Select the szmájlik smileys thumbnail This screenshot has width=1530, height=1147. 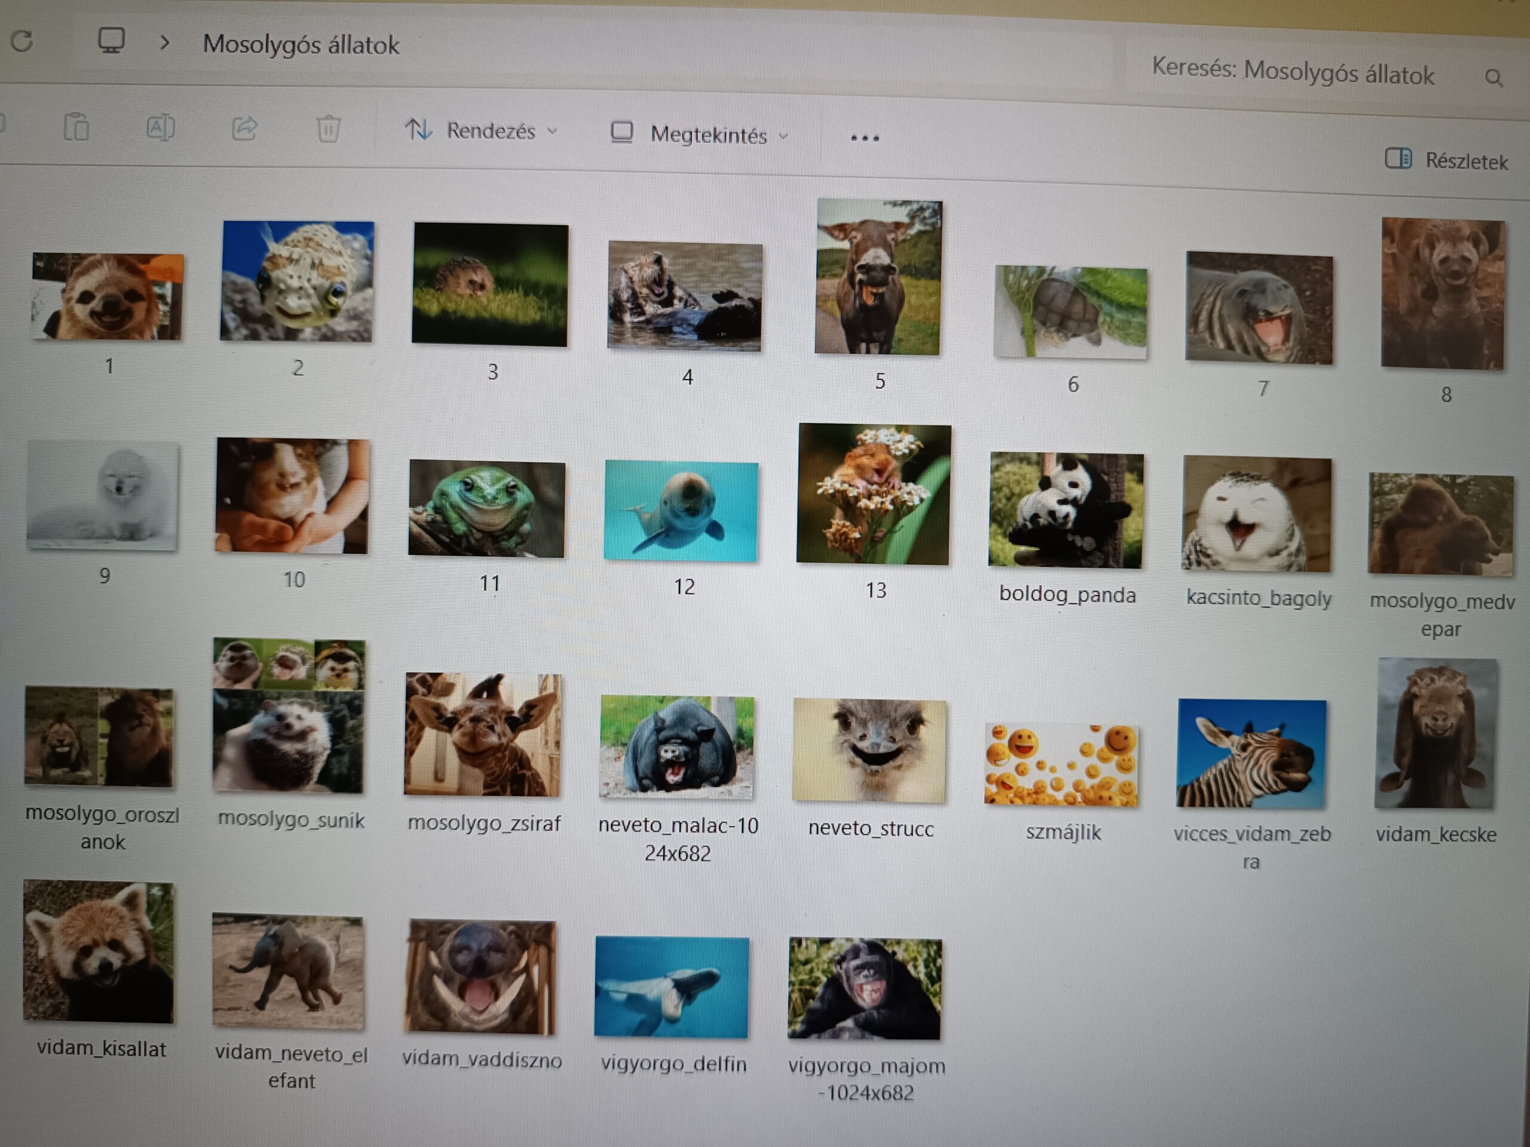tap(1061, 765)
